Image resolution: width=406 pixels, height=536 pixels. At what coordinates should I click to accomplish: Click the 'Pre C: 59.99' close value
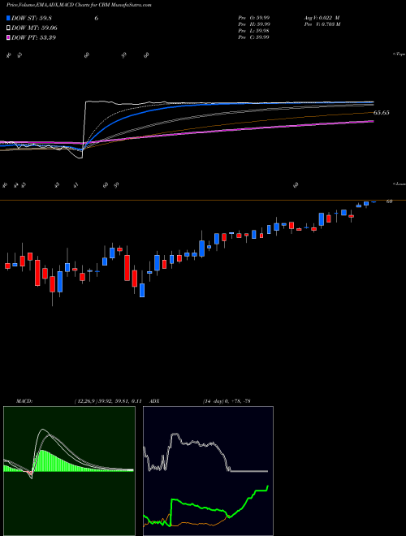click(x=254, y=37)
